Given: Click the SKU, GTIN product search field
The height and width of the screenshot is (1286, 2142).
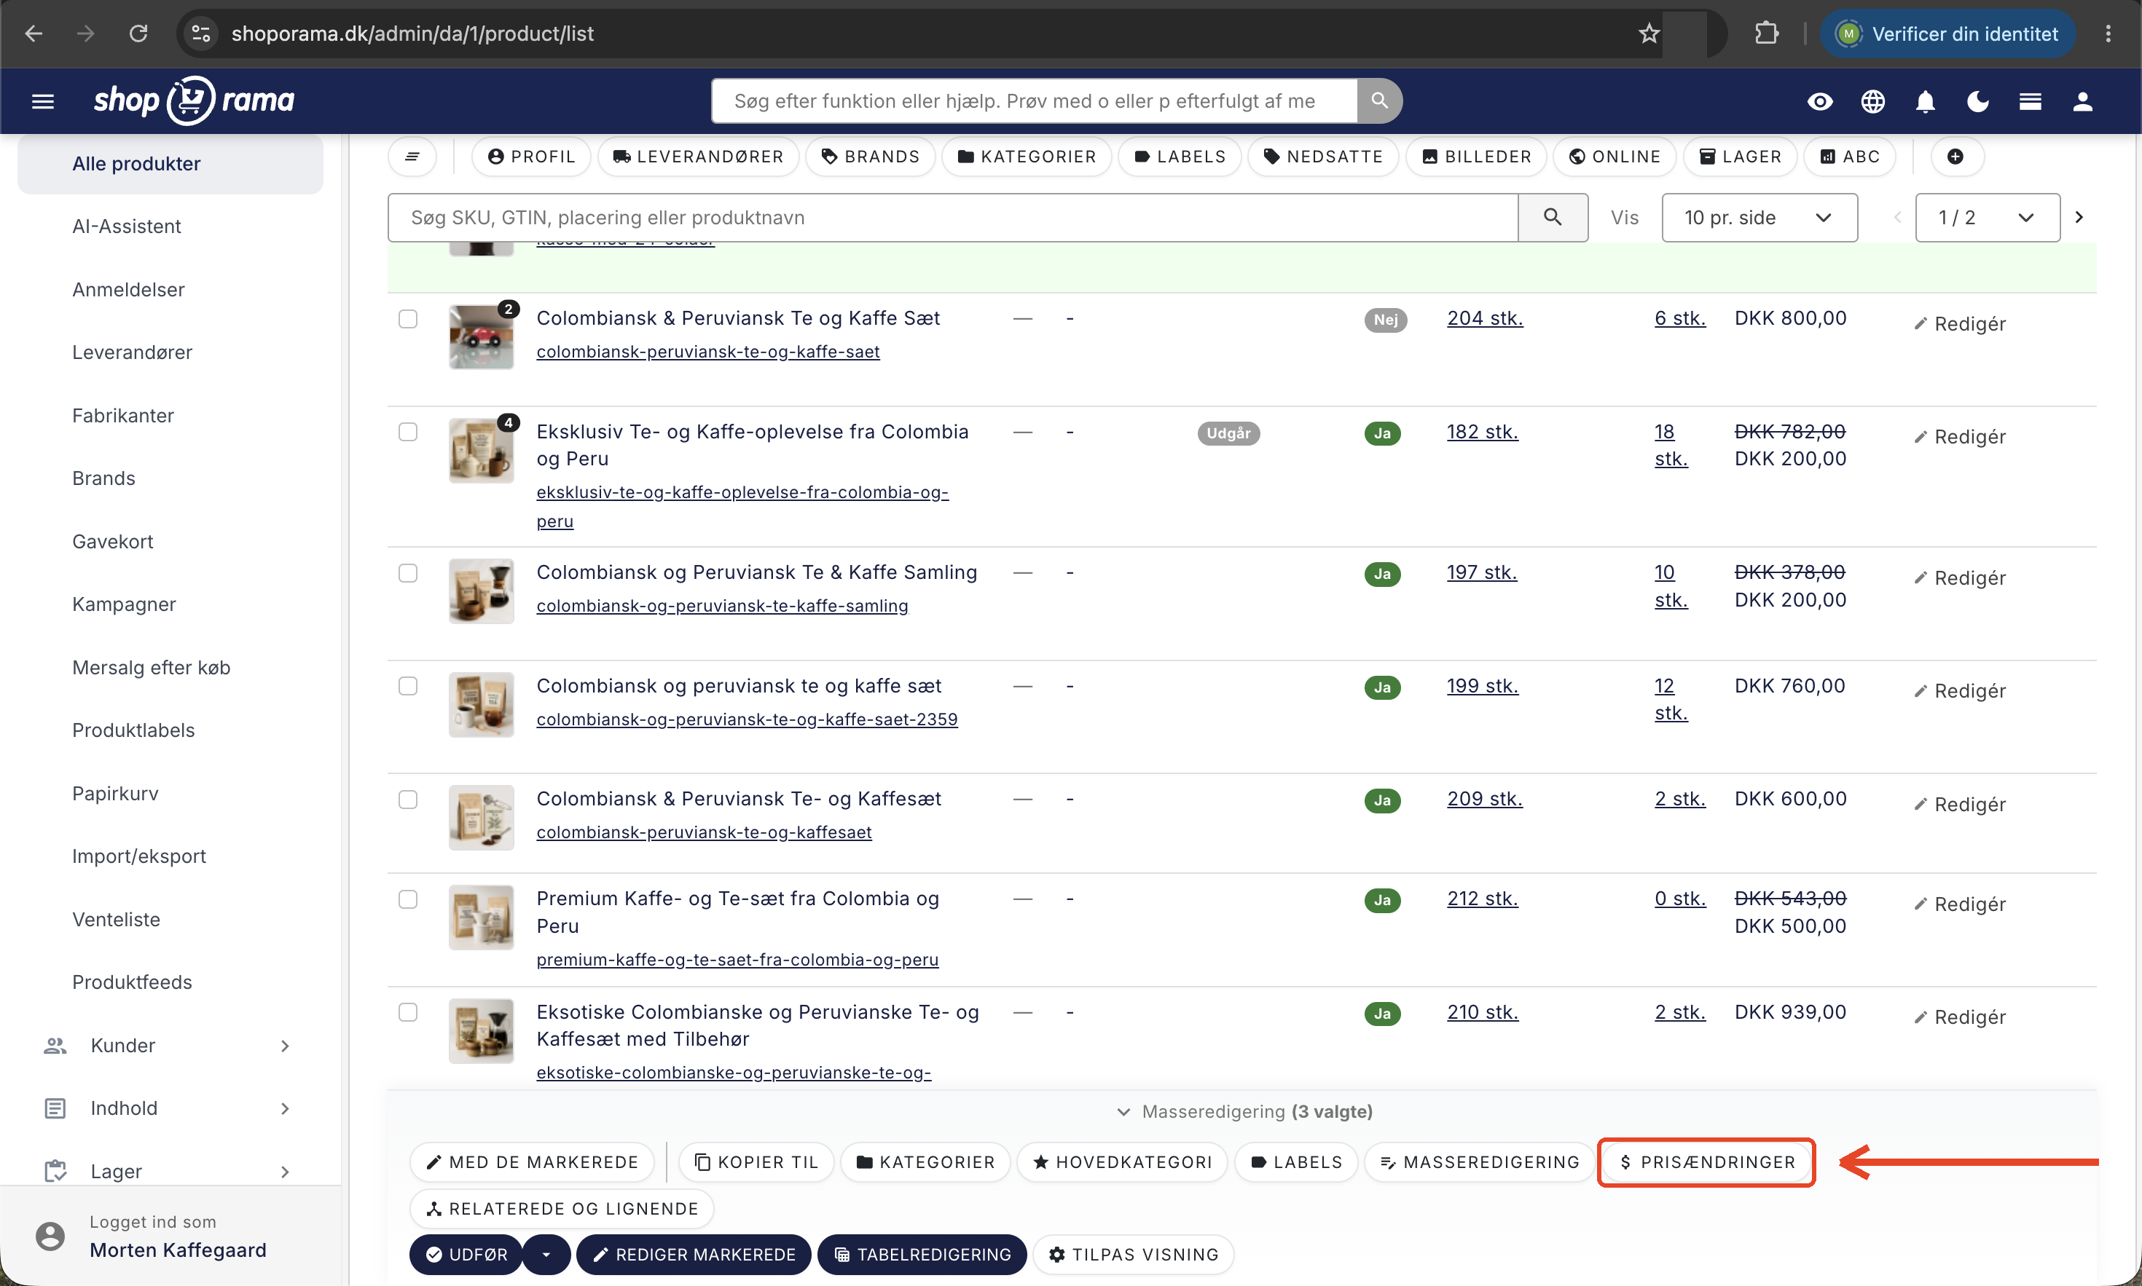Looking at the screenshot, I should [x=953, y=218].
